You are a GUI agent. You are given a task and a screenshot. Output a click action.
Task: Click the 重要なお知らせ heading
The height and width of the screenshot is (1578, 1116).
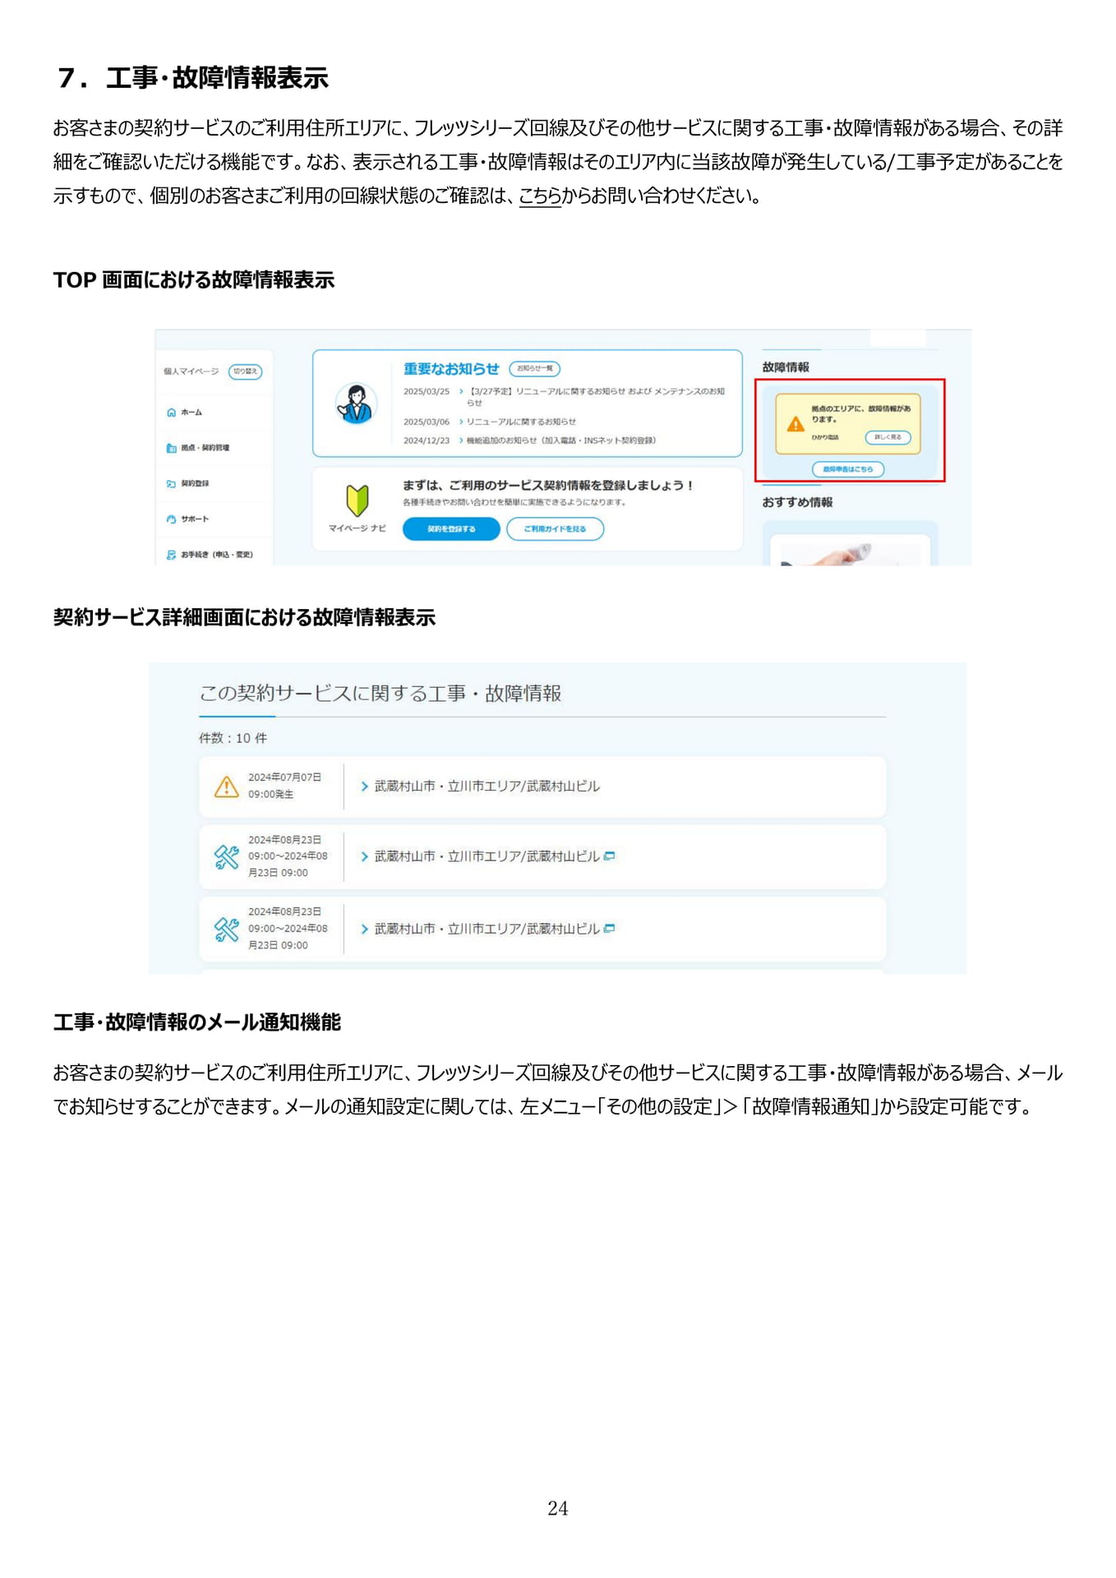[x=451, y=369]
